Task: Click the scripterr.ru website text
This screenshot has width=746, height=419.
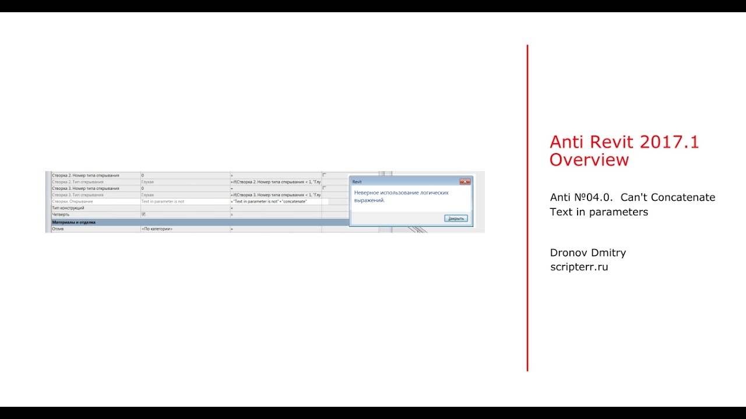Action: (x=579, y=268)
